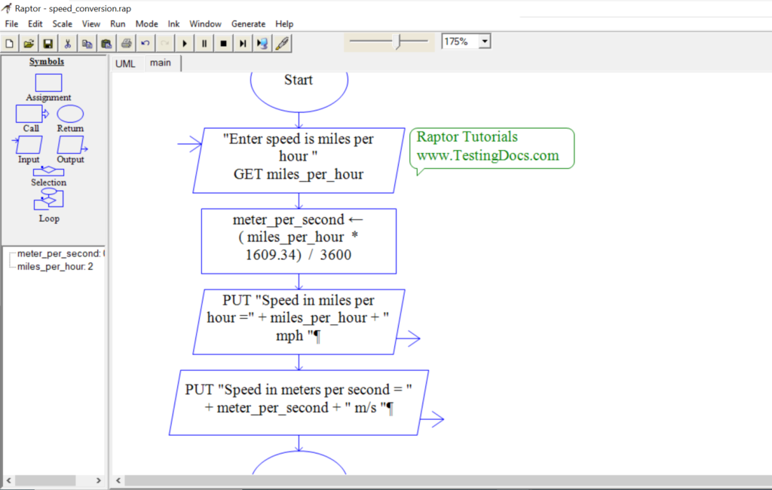Image resolution: width=772 pixels, height=490 pixels.
Task: Step to next symbol with the Step icon
Action: point(241,43)
